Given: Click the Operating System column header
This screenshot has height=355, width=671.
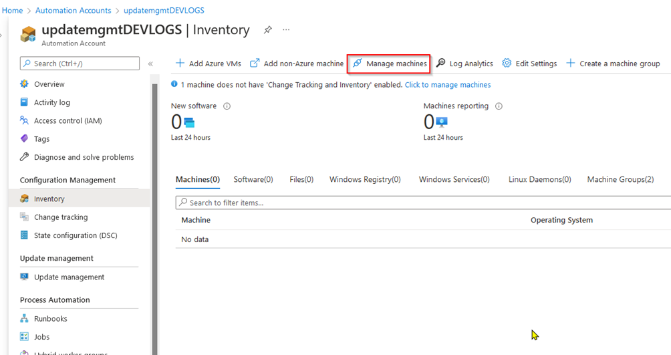Looking at the screenshot, I should (561, 220).
